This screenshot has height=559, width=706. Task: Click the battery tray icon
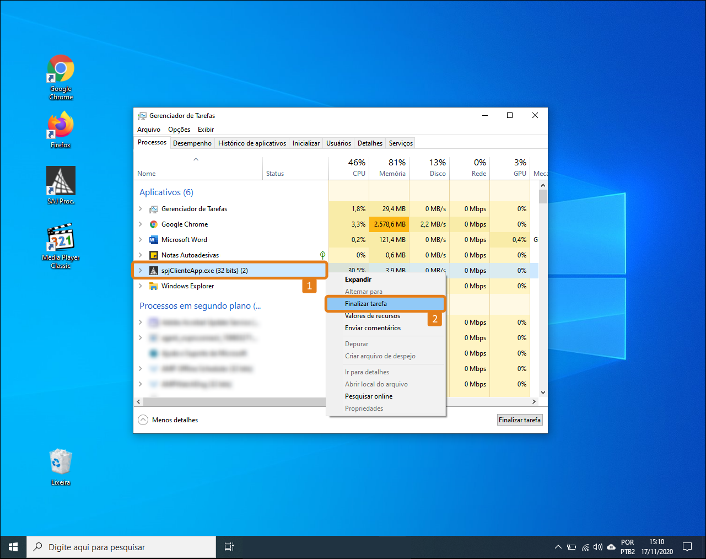tap(572, 547)
